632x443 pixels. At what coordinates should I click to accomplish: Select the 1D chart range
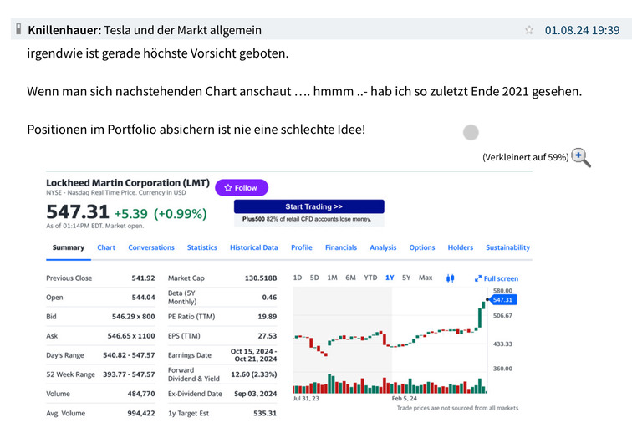(298, 278)
